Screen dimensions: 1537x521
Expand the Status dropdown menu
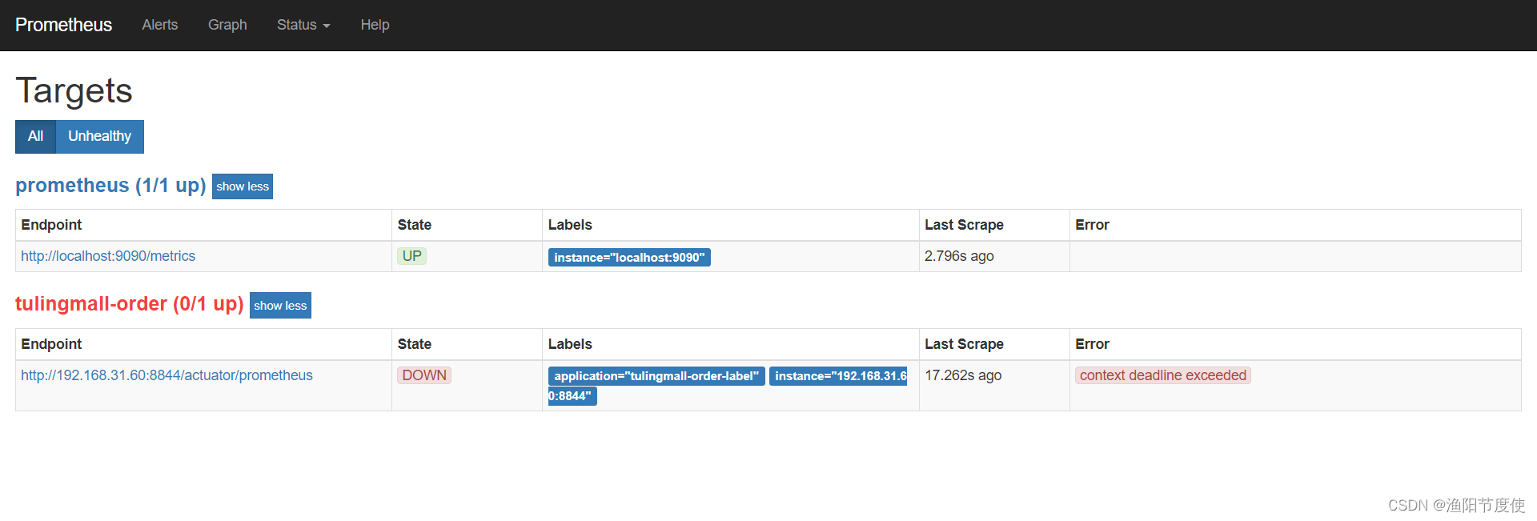click(303, 25)
